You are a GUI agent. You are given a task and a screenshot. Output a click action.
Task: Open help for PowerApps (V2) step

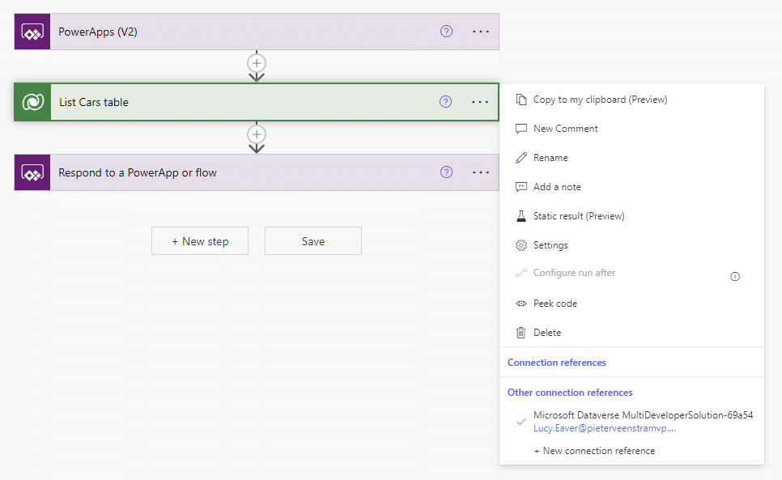[446, 32]
